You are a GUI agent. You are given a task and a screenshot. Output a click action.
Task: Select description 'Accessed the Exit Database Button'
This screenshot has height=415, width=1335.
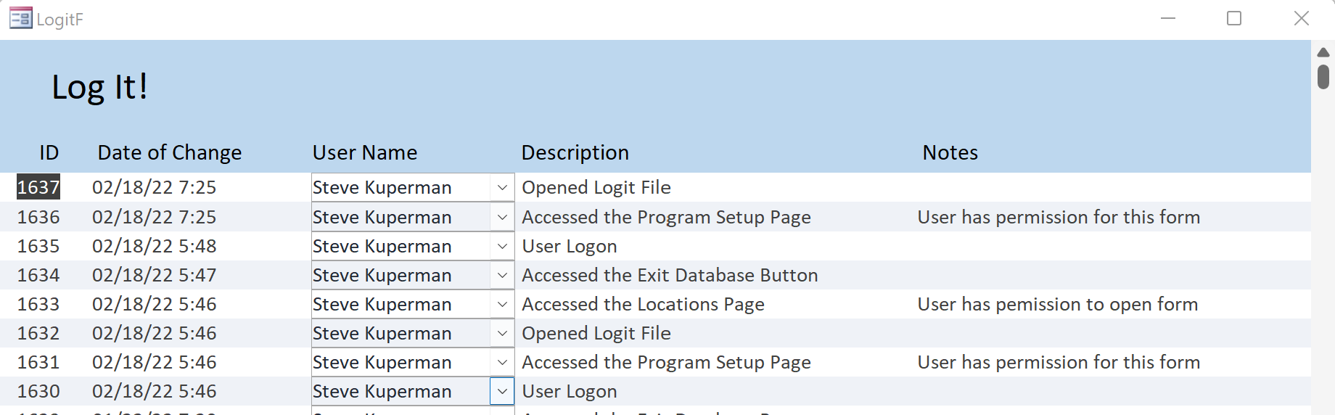pos(670,275)
